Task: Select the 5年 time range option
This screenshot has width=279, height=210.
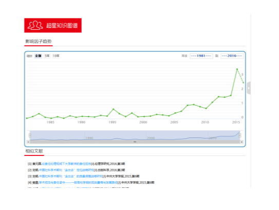Action: coord(47,56)
